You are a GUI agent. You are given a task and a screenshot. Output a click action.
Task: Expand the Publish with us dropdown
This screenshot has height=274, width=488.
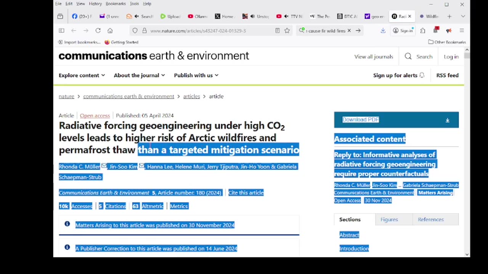[196, 75]
